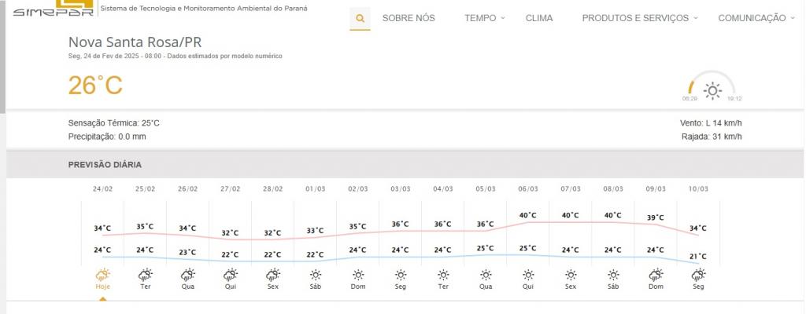Viewport: 806px width, 314px height.
Task: Expand the COMUNICAÇÃO menu
Action: point(756,18)
